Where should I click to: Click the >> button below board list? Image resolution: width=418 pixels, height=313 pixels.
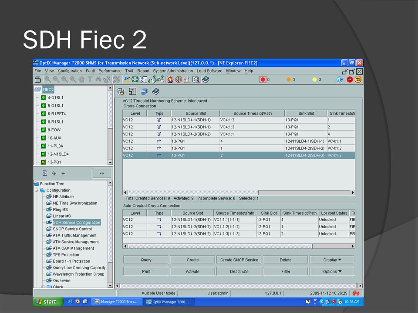[x=101, y=173]
